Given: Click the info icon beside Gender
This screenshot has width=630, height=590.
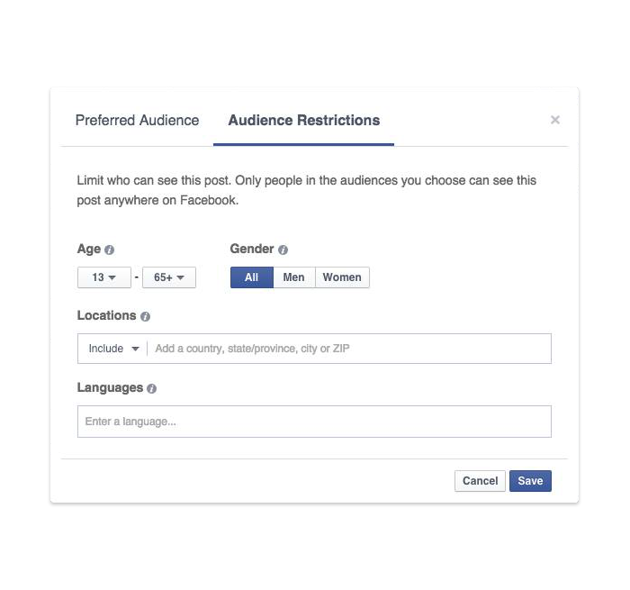Looking at the screenshot, I should click(283, 250).
